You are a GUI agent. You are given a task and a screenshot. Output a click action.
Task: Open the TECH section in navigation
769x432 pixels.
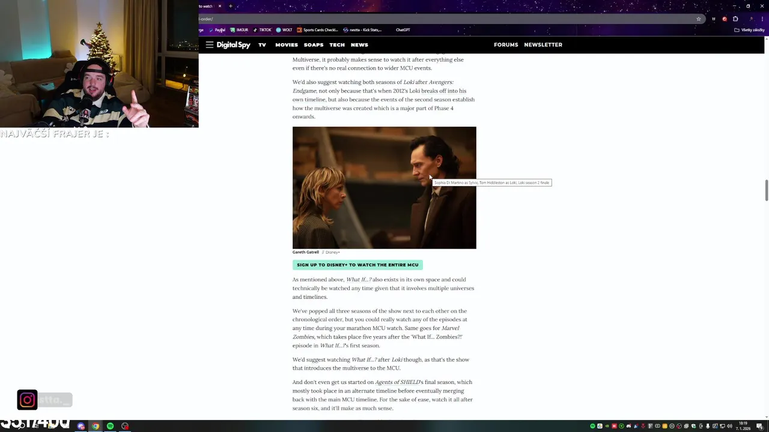point(337,45)
